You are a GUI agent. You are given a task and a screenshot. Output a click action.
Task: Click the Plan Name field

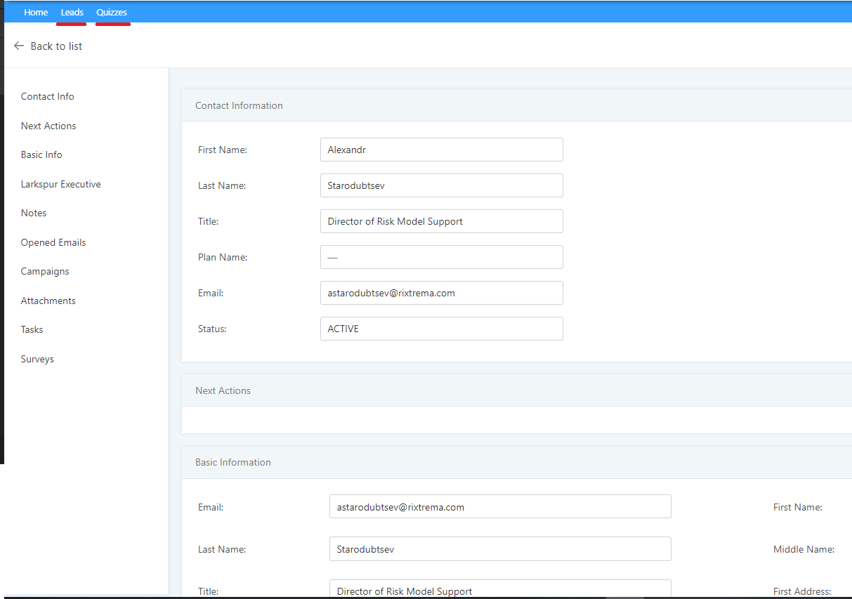click(441, 257)
